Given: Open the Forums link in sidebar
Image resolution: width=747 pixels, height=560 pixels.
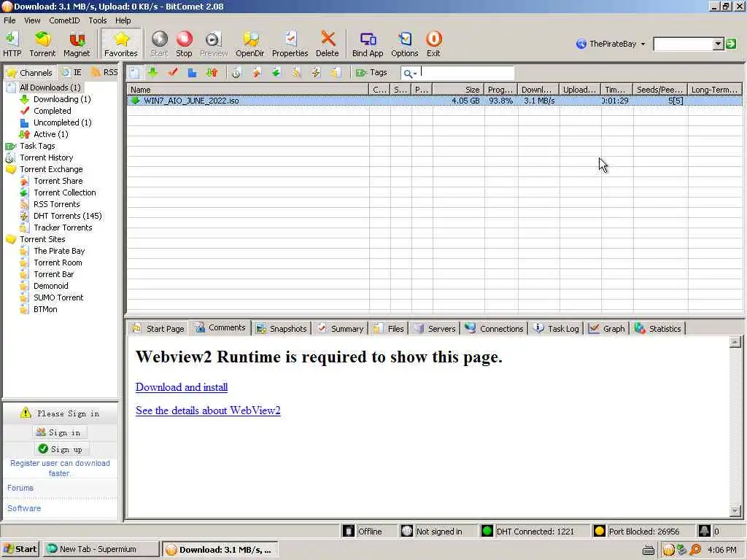Looking at the screenshot, I should tap(20, 488).
